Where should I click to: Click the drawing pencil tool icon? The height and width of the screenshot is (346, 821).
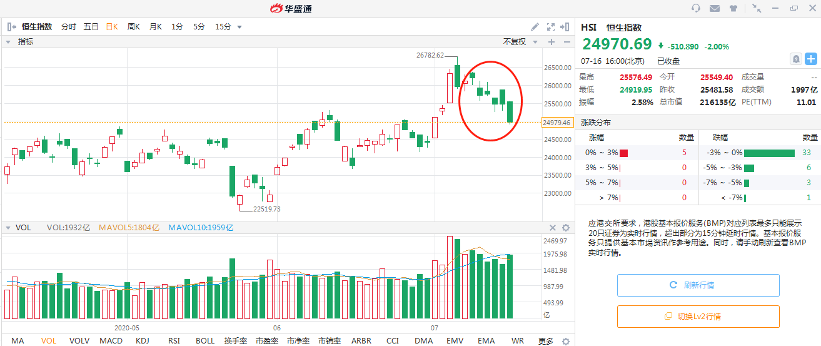point(535,27)
